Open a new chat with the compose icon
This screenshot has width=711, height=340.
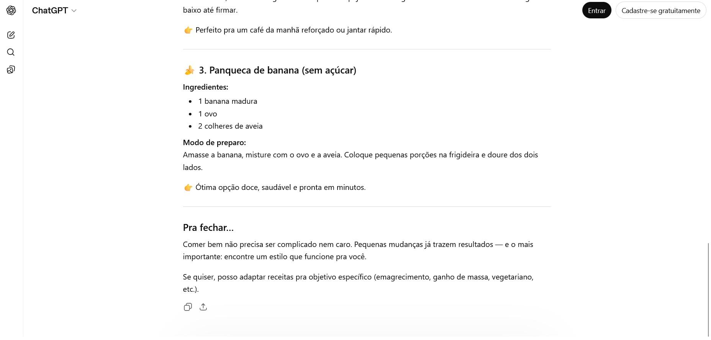pyautogui.click(x=11, y=35)
